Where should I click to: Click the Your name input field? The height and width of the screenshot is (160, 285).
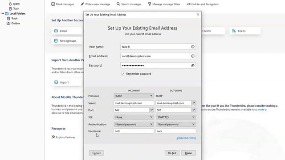(158, 47)
